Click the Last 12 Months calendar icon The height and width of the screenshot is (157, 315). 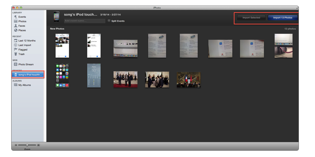[x=16, y=40]
